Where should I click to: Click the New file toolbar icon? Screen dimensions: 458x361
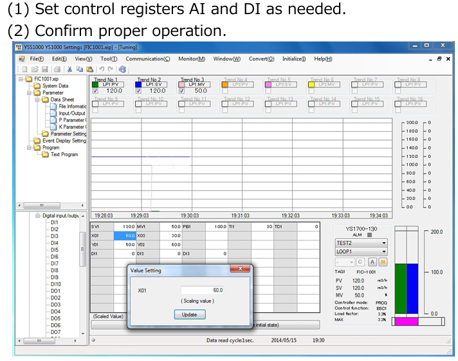(x=24, y=69)
